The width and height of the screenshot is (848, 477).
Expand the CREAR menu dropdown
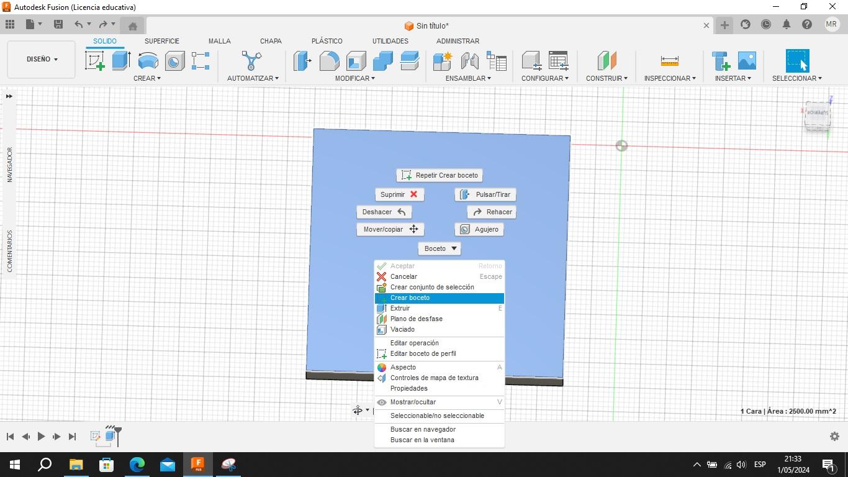click(x=147, y=78)
